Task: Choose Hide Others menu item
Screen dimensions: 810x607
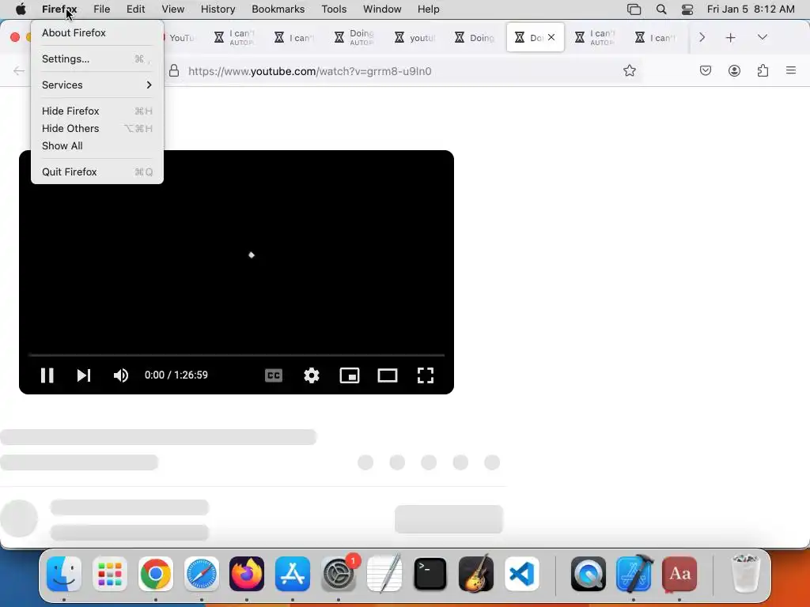Action: point(97,129)
